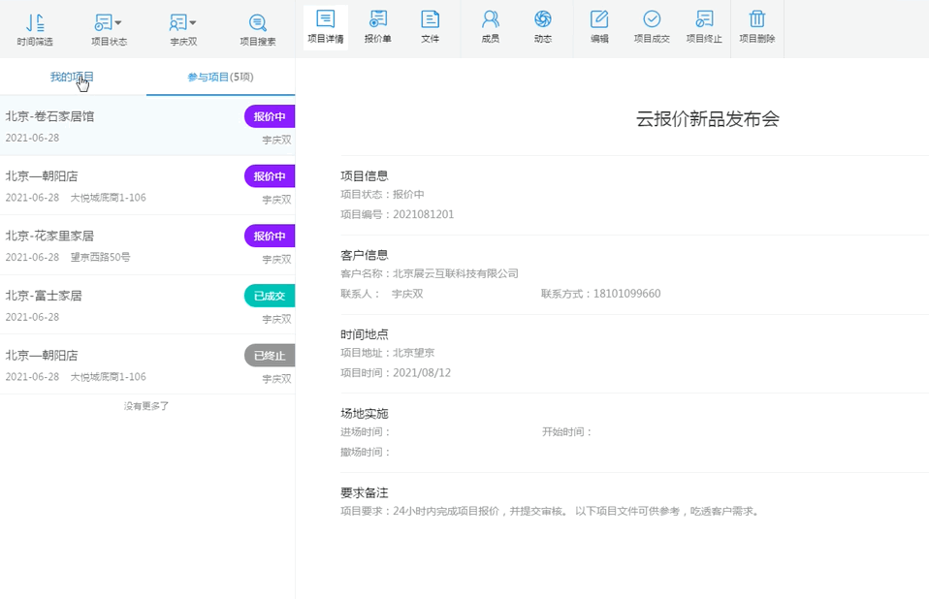Open the 项目状态 filter dropdown
Screen dimensions: 929x599
click(109, 29)
